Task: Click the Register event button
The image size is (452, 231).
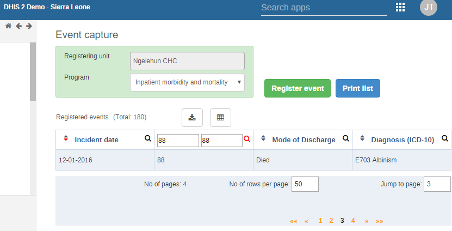Action: click(x=298, y=88)
